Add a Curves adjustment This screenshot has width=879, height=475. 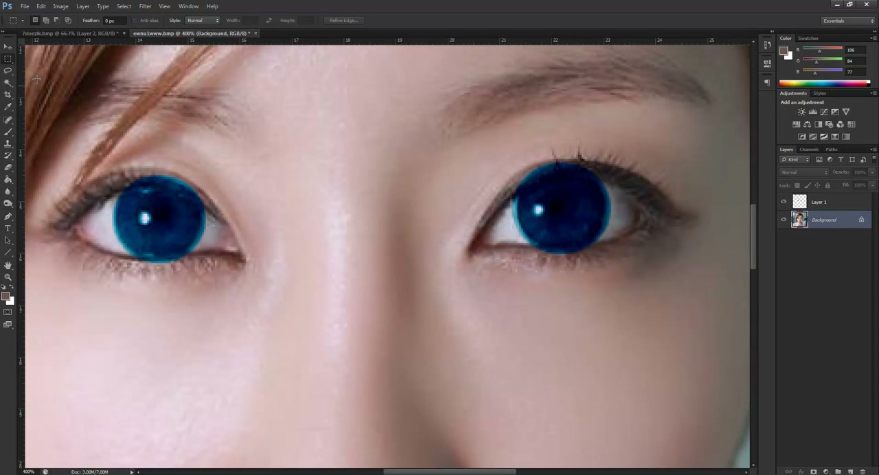[x=823, y=112]
